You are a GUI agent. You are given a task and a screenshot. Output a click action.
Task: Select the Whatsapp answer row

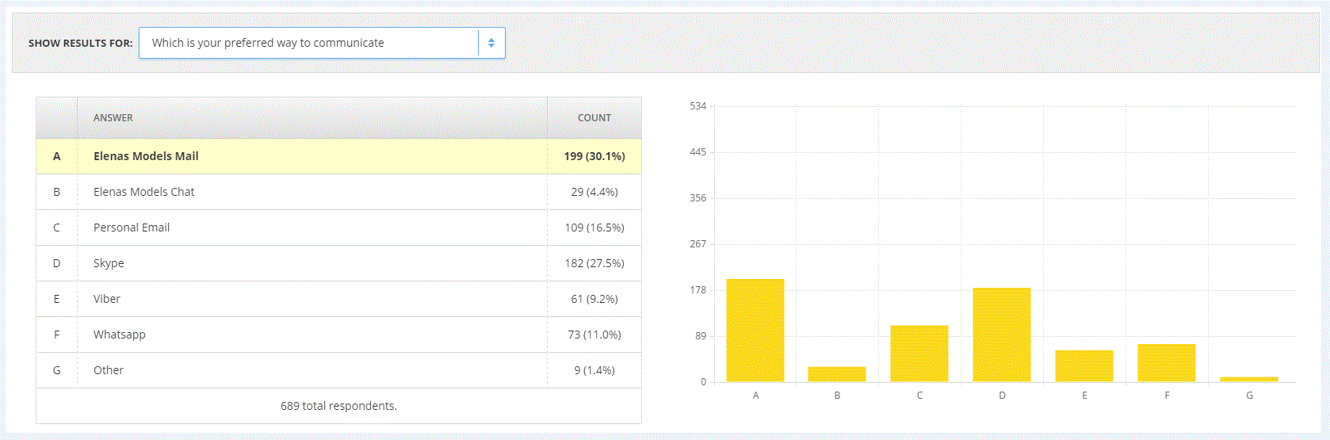click(338, 335)
